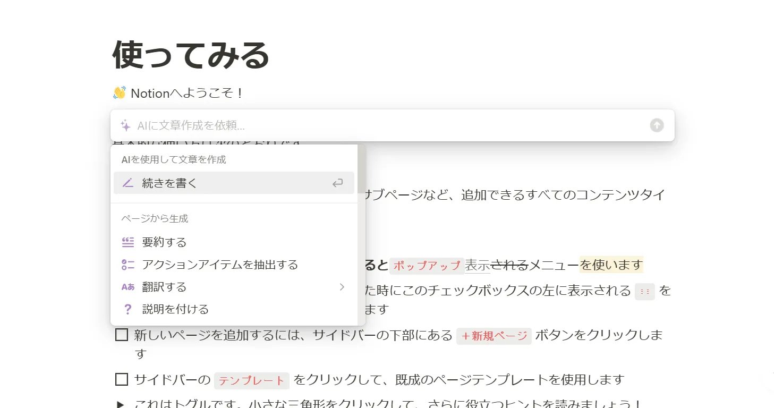Image resolution: width=774 pixels, height=408 pixels.
Task: Expand the 'これはトグルです' toggle triangle
Action: coord(121,405)
